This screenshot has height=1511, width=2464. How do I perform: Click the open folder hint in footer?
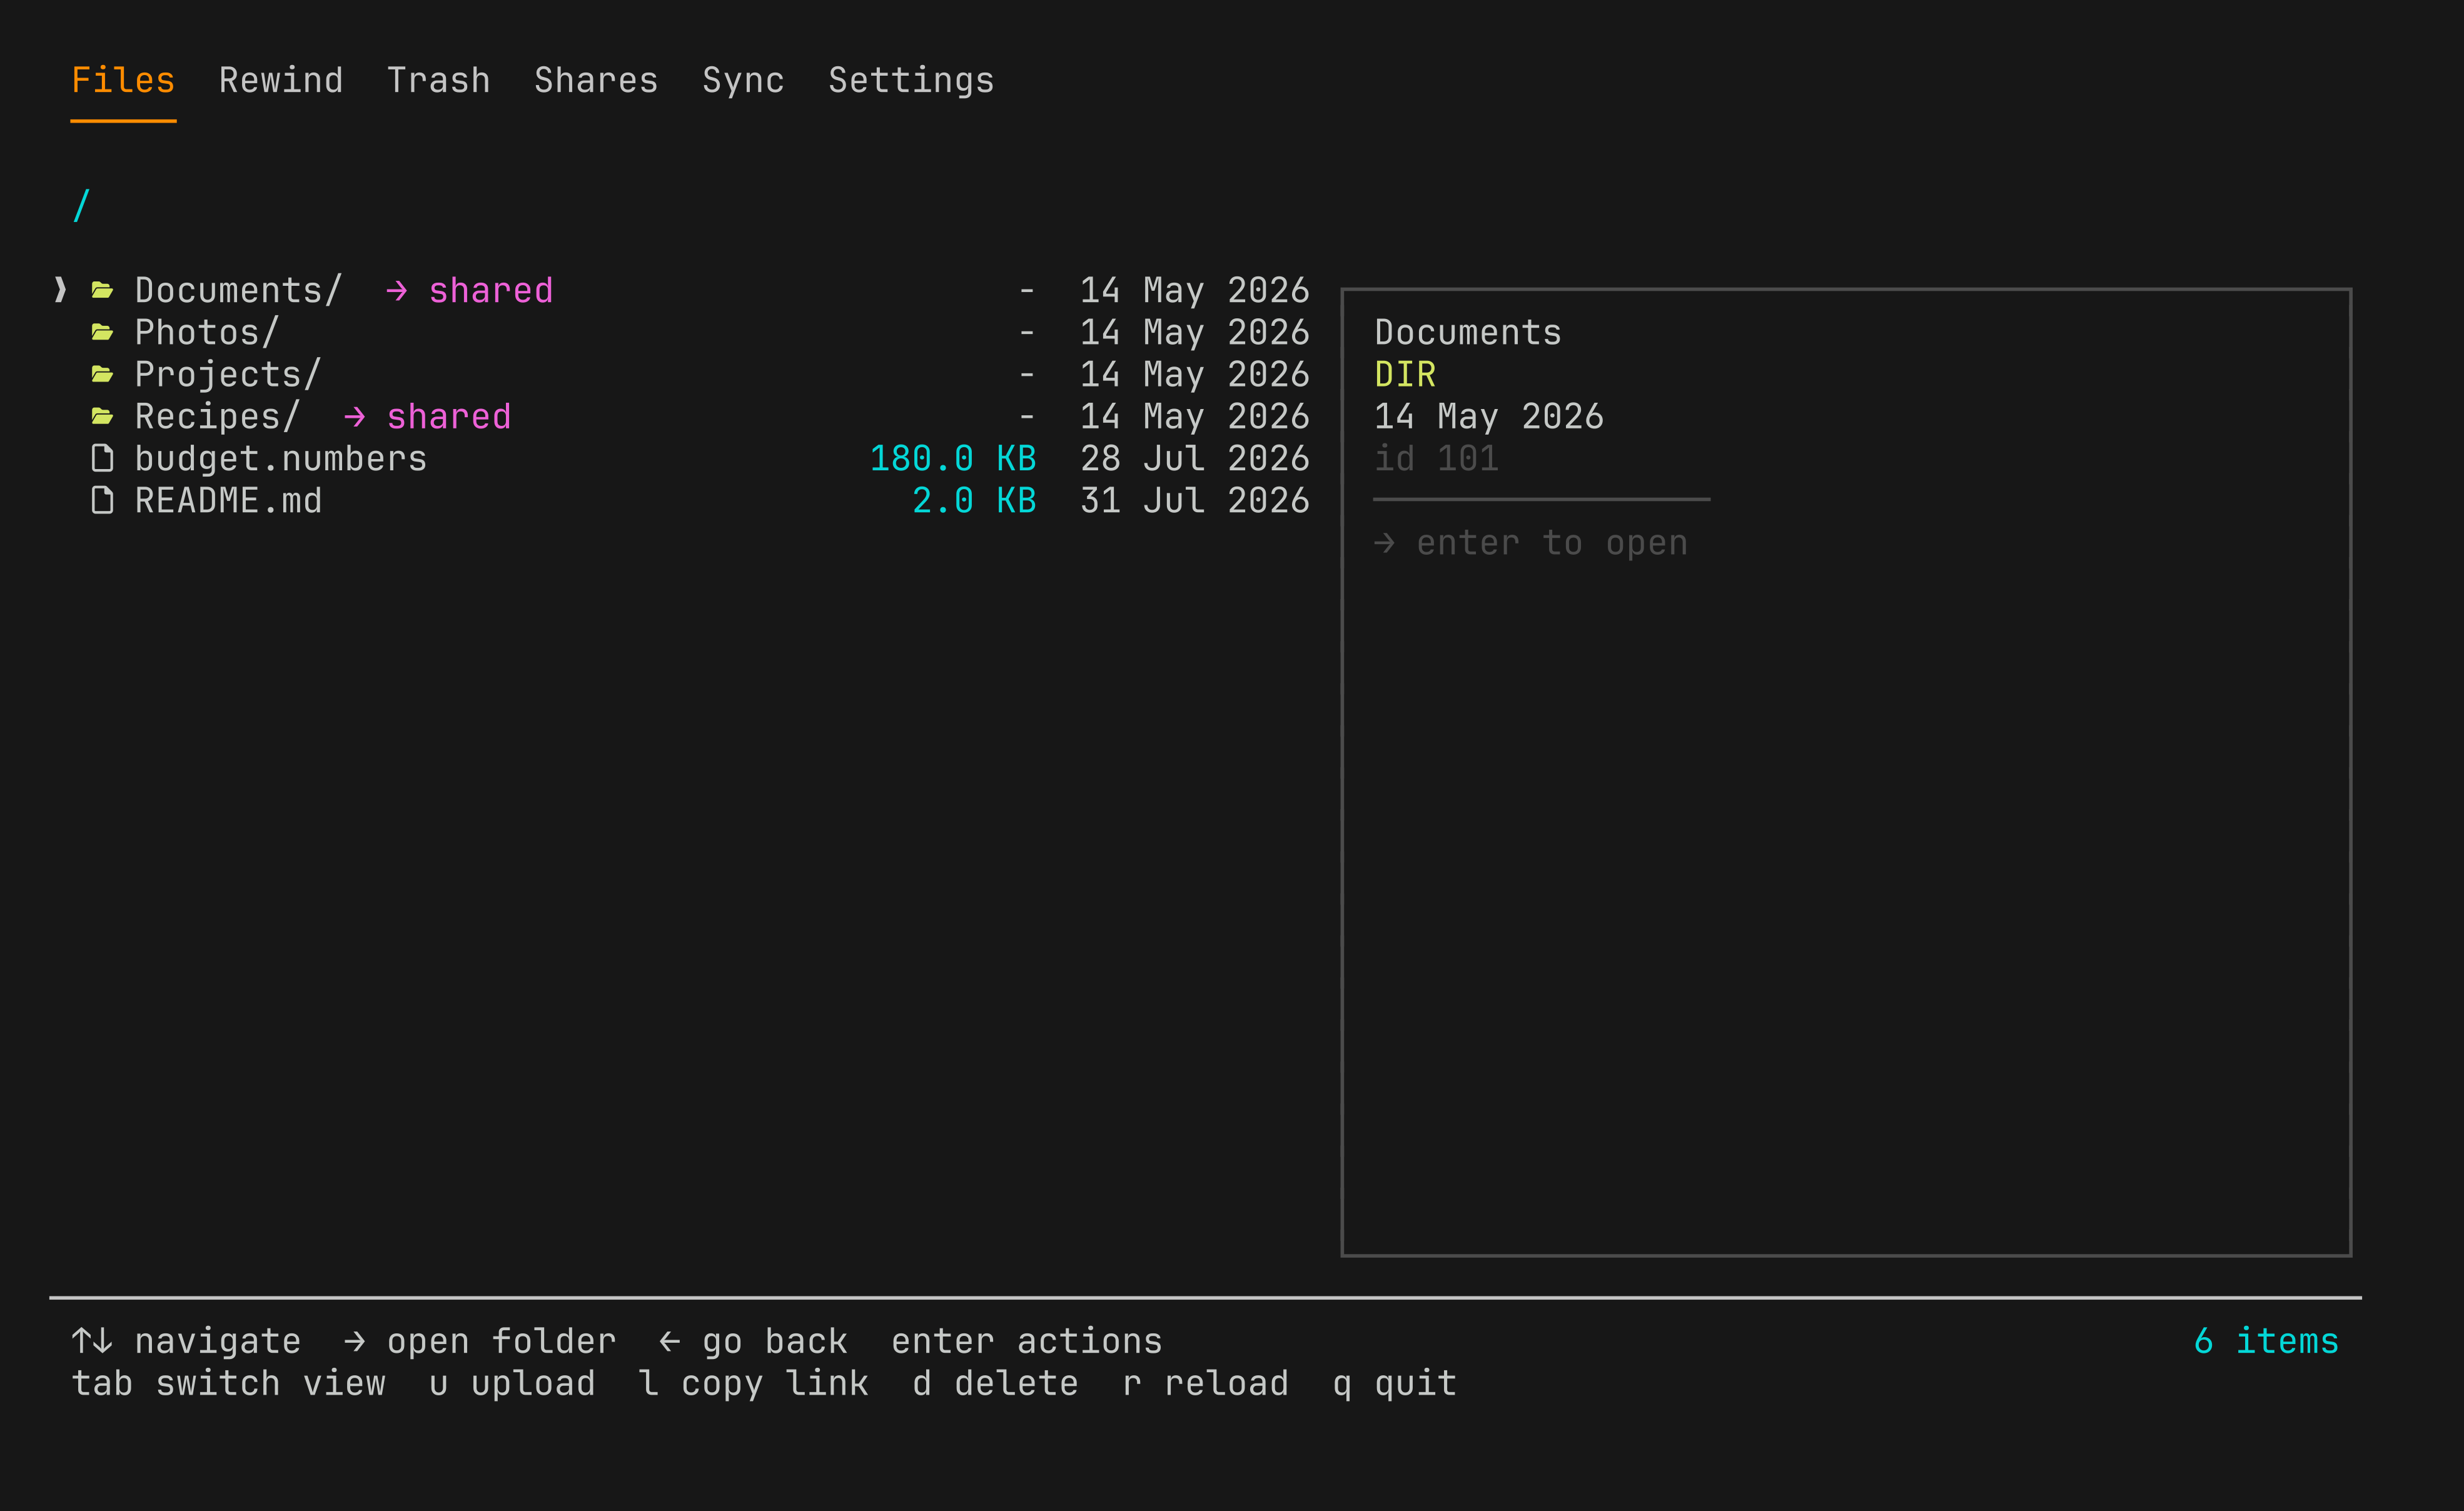point(502,1341)
